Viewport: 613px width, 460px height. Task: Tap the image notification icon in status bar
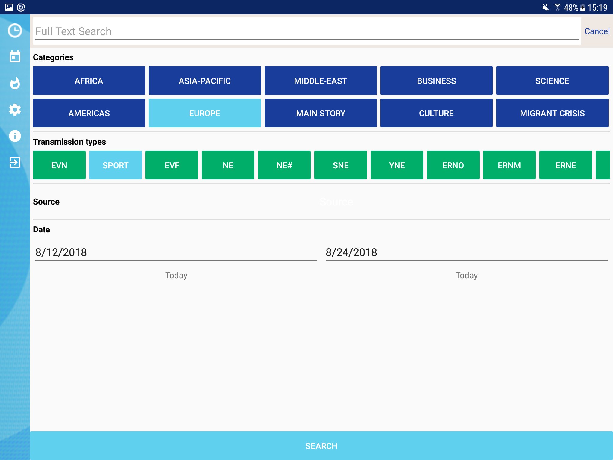(x=9, y=7)
